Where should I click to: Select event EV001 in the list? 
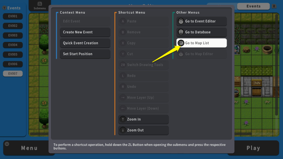pyautogui.click(x=13, y=16)
